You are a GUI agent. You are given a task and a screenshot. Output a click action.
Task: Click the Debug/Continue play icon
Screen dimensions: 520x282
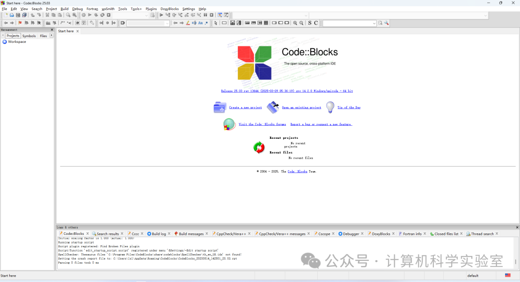point(161,15)
